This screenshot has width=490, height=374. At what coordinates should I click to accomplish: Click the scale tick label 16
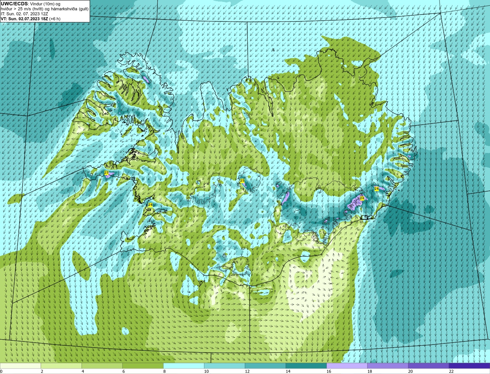point(329,371)
